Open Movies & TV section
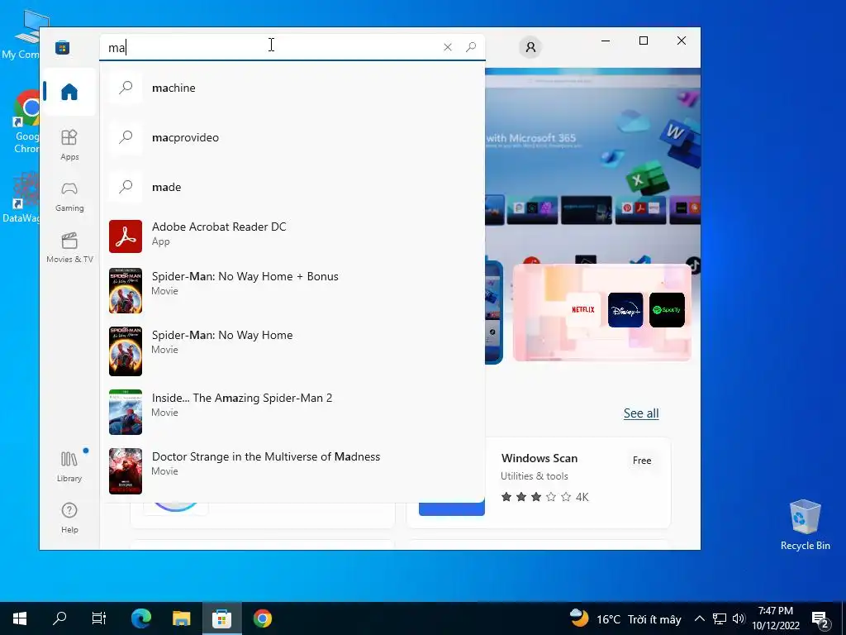 click(69, 247)
